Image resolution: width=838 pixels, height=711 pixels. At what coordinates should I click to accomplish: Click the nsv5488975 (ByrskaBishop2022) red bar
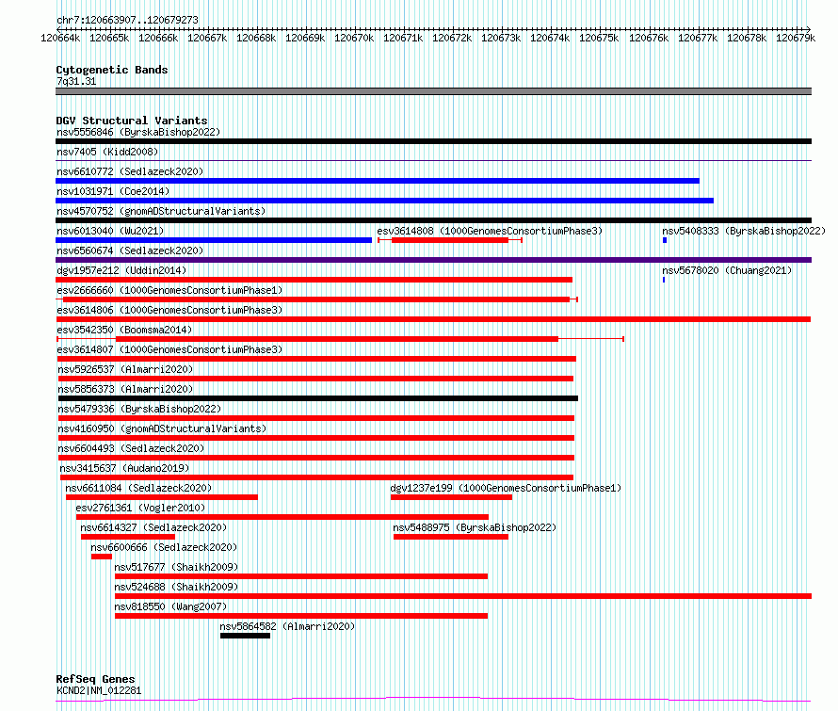click(x=451, y=538)
